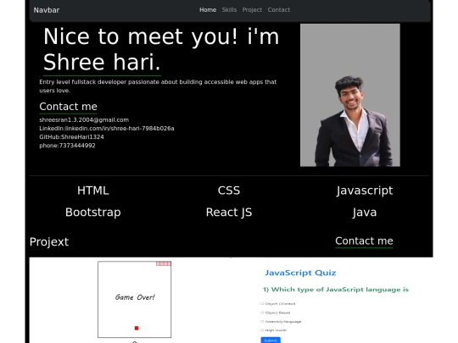
Task: Click the Navbar brand logo text
Action: (47, 10)
